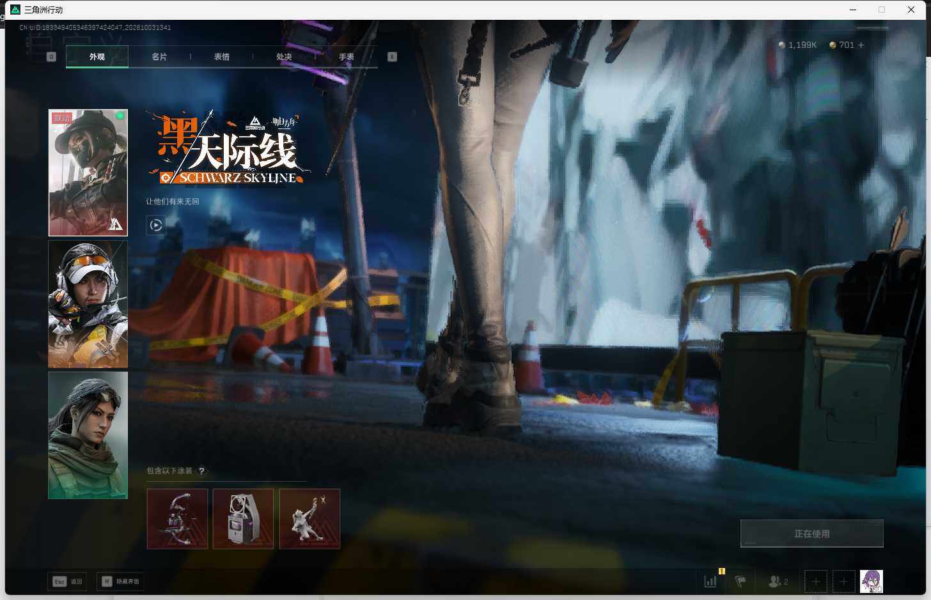Select the masked operator skin tagged 联动
931x600 pixels.
point(88,173)
